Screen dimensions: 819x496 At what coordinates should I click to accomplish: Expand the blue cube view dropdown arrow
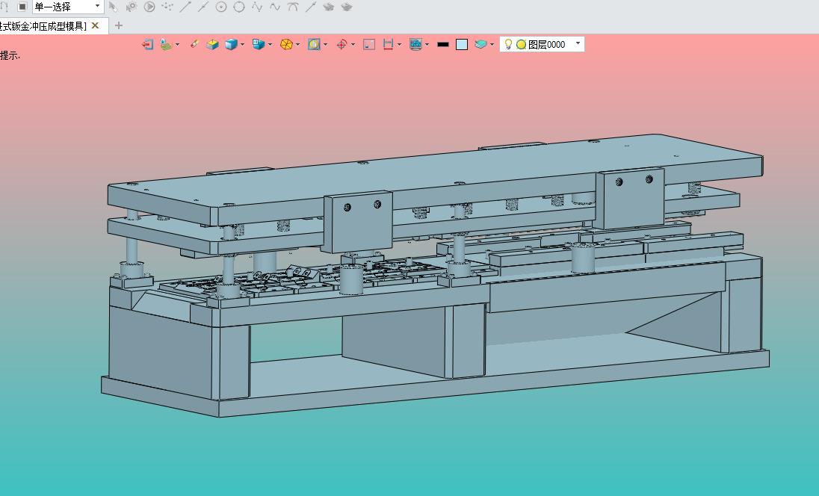coord(242,44)
